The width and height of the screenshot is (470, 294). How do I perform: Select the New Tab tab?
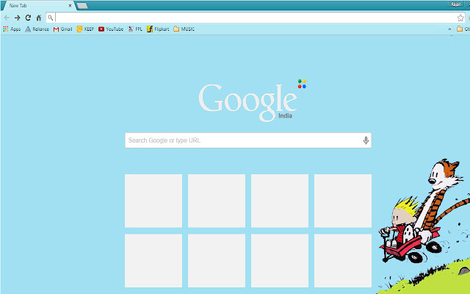pyautogui.click(x=37, y=6)
